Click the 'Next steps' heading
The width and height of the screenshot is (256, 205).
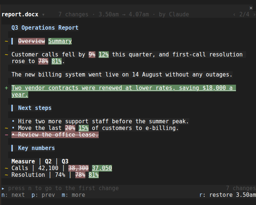[35, 108]
